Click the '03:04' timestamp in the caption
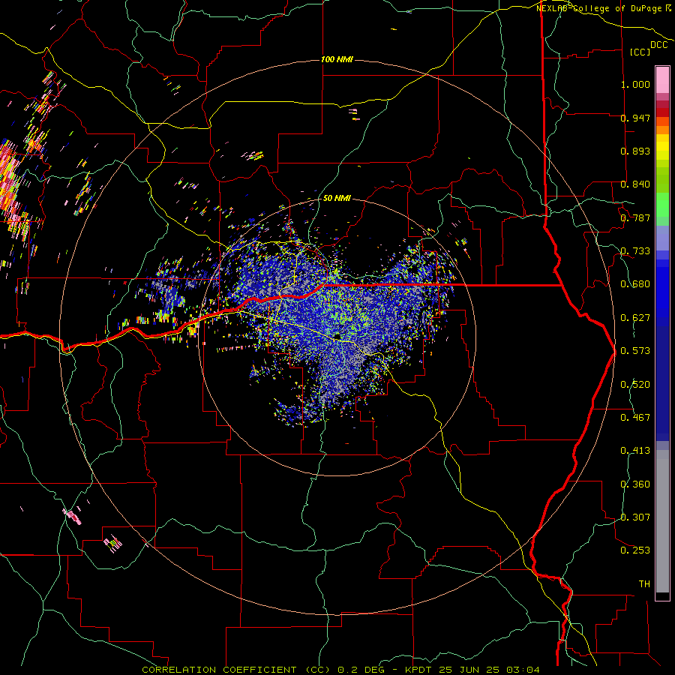The width and height of the screenshot is (675, 675). click(523, 670)
